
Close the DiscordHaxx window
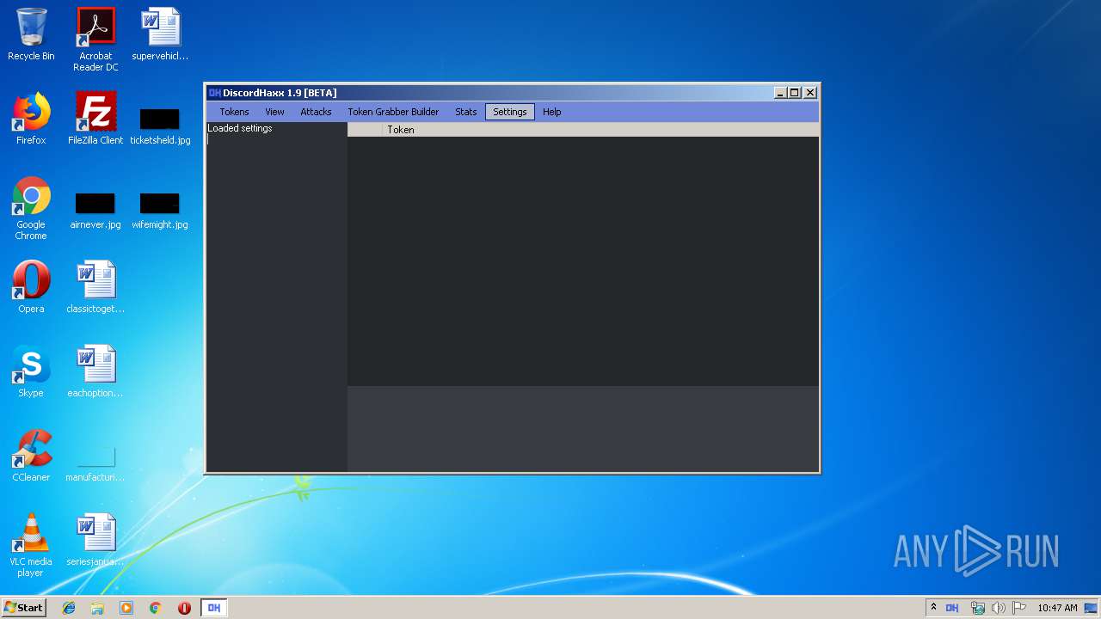810,93
